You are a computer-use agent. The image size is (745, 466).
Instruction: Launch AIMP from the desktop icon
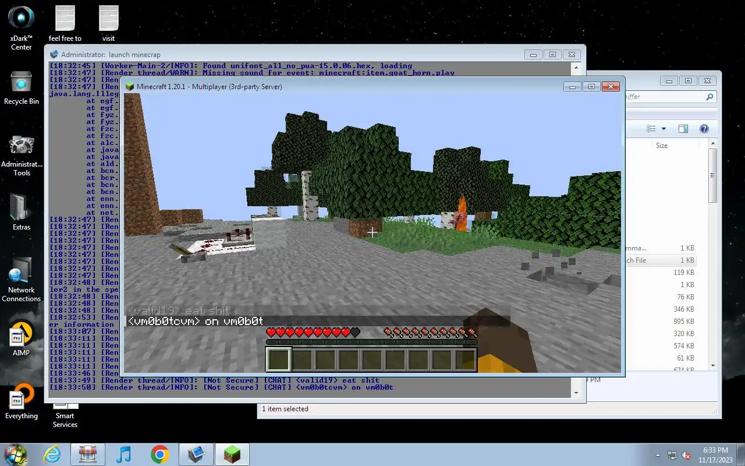point(21,339)
